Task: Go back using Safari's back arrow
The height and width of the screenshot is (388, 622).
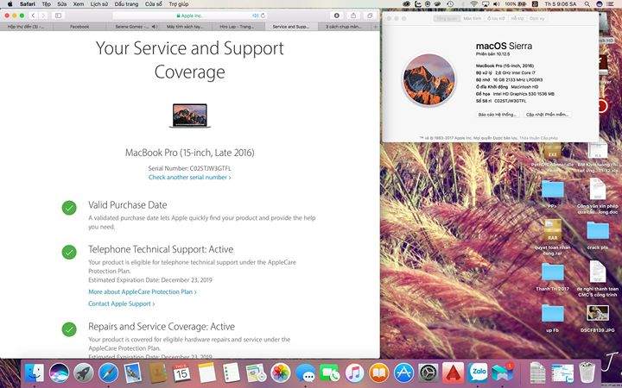Action: (34, 16)
